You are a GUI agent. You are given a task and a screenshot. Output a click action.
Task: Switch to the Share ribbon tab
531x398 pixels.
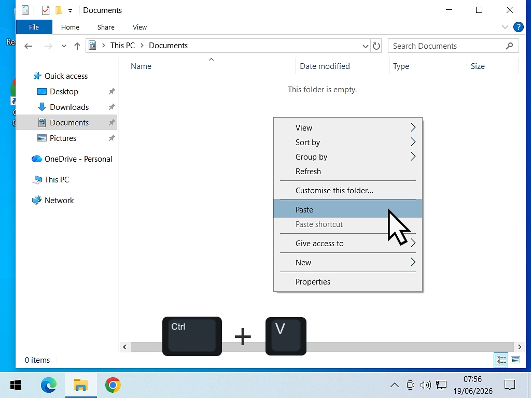click(106, 27)
